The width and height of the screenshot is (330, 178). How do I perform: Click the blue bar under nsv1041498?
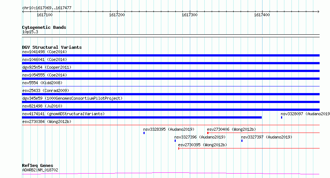click(x=171, y=55)
